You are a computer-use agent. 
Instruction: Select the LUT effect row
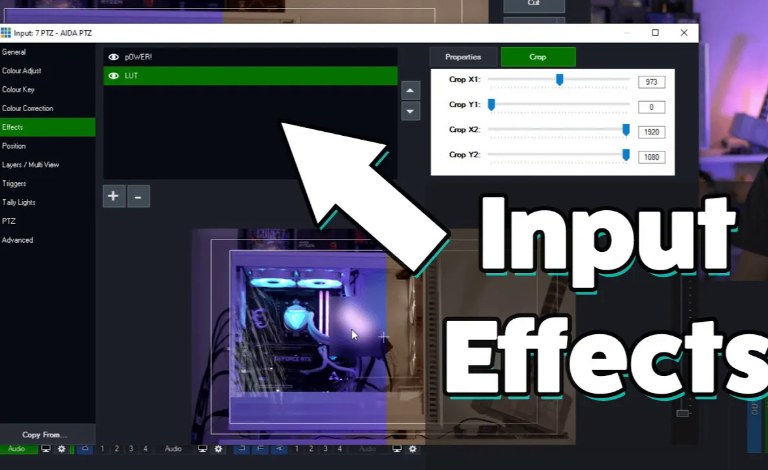(250, 76)
